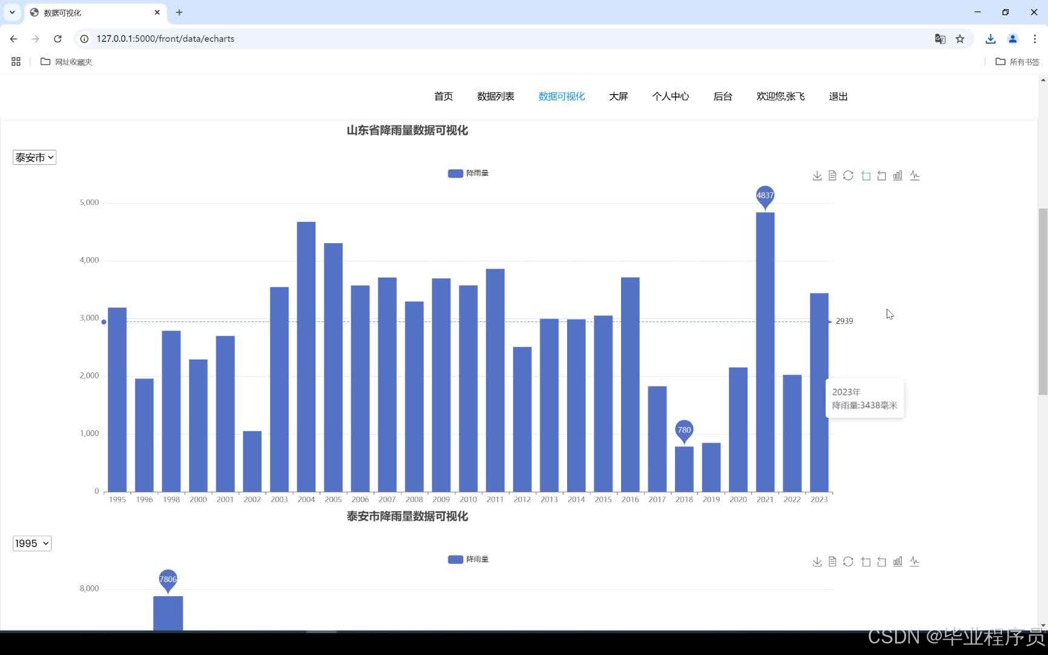Open the 大屏 dashboard page
The height and width of the screenshot is (655, 1048).
(619, 96)
